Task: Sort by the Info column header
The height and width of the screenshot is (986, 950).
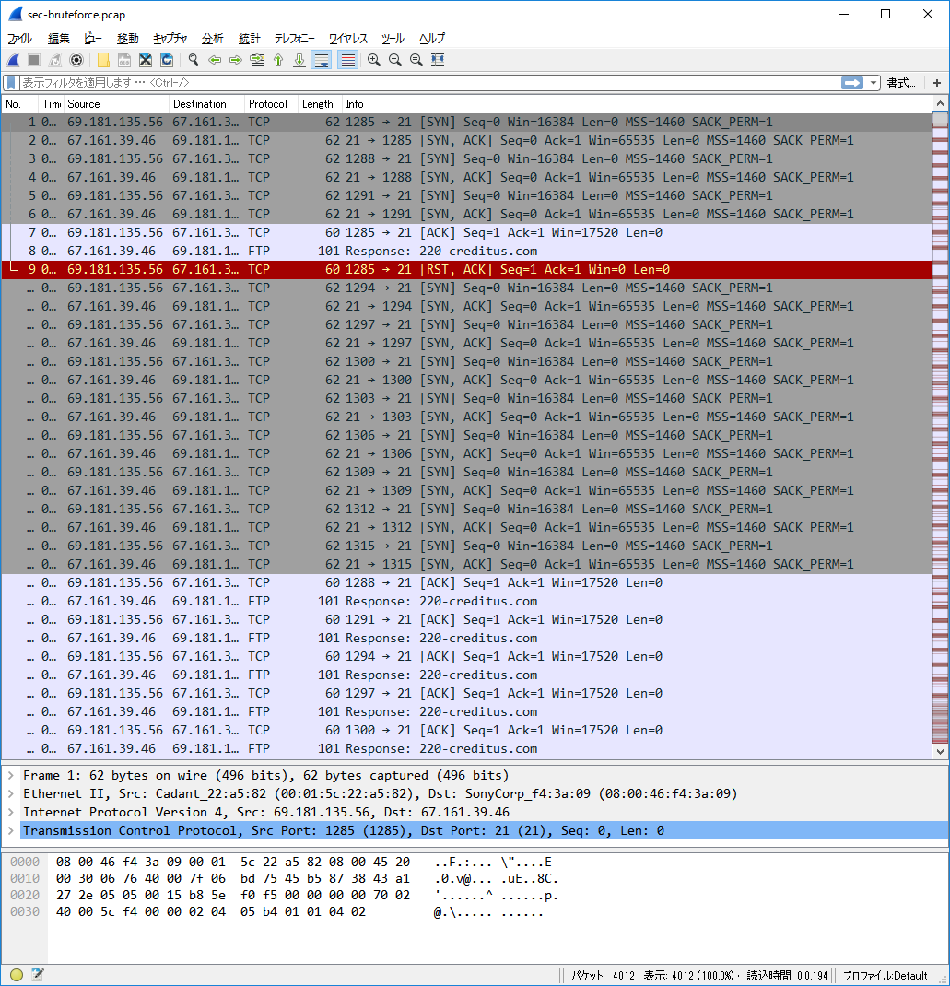Action: pos(637,104)
